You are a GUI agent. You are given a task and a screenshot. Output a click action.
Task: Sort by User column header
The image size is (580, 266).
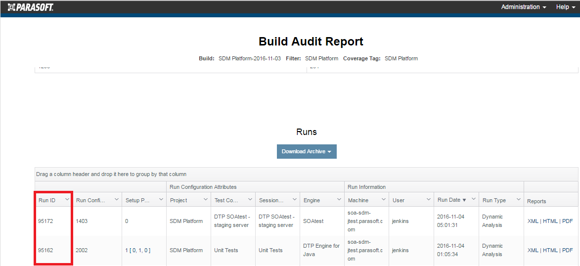coord(399,200)
